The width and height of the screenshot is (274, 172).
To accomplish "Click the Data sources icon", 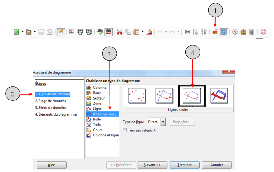I will [252, 32].
